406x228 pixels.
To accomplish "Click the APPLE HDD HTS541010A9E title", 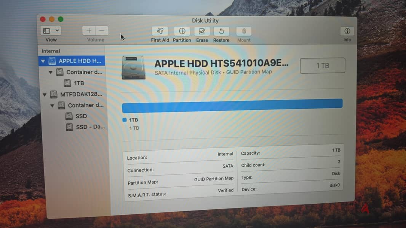I will click(221, 63).
